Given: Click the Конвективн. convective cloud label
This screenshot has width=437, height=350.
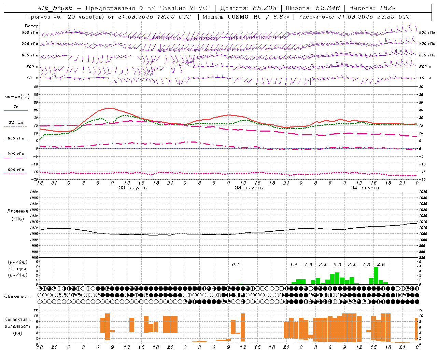Looking at the screenshot, I should point(17,320).
